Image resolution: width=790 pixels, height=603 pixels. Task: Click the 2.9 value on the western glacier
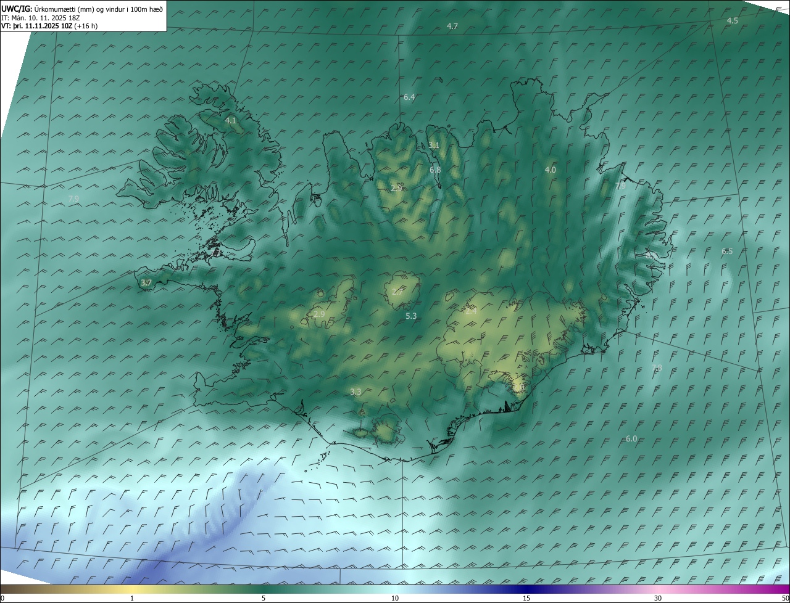coord(319,314)
